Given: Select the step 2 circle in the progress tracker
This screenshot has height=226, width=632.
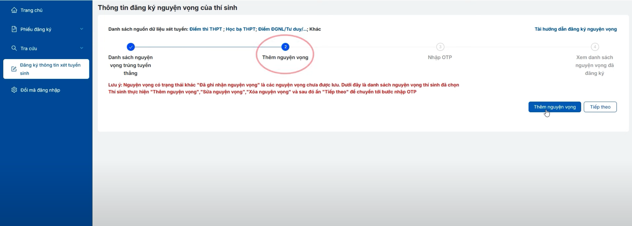Looking at the screenshot, I should [285, 47].
